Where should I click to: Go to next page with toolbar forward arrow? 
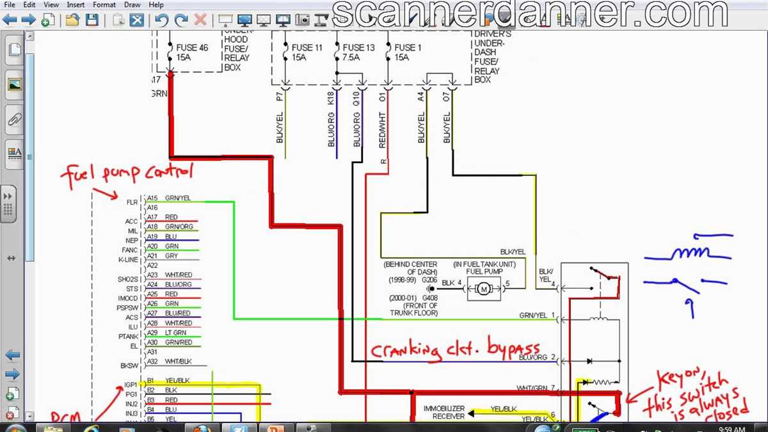[29, 20]
